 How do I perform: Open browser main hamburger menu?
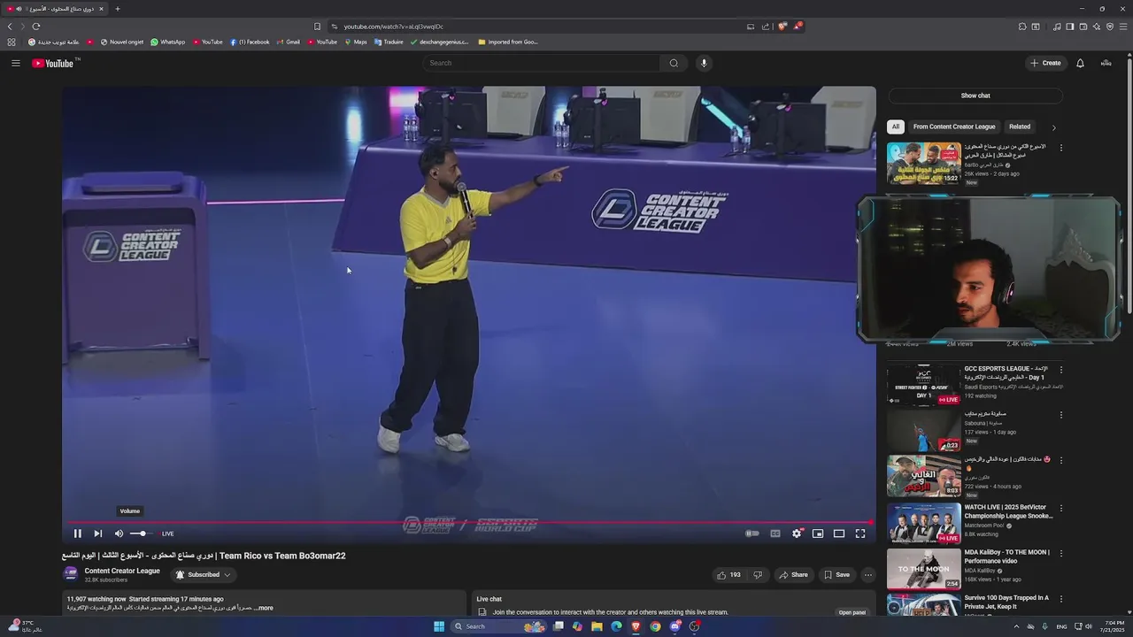(x=1123, y=27)
